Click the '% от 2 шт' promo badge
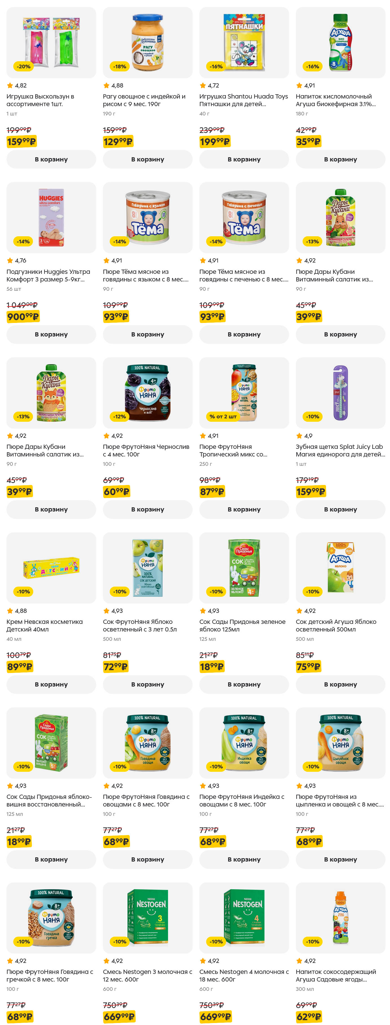 pyautogui.click(x=222, y=416)
